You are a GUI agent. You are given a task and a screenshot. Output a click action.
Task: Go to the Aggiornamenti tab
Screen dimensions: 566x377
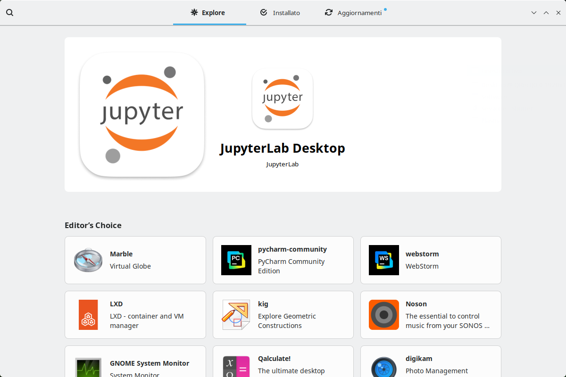(x=354, y=13)
